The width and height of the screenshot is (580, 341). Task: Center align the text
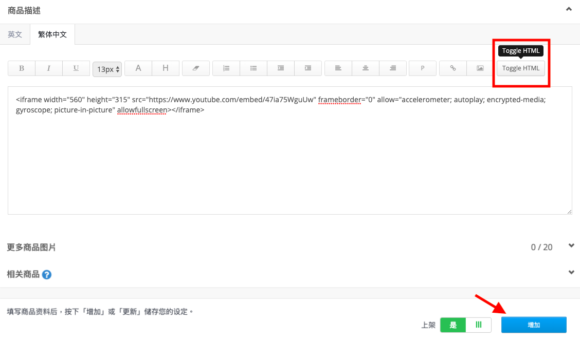pos(366,68)
